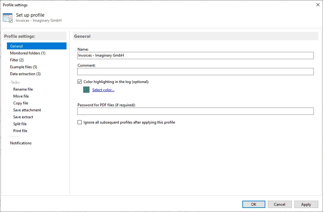Open the Print file task settings
323x212 pixels.
click(x=20, y=131)
